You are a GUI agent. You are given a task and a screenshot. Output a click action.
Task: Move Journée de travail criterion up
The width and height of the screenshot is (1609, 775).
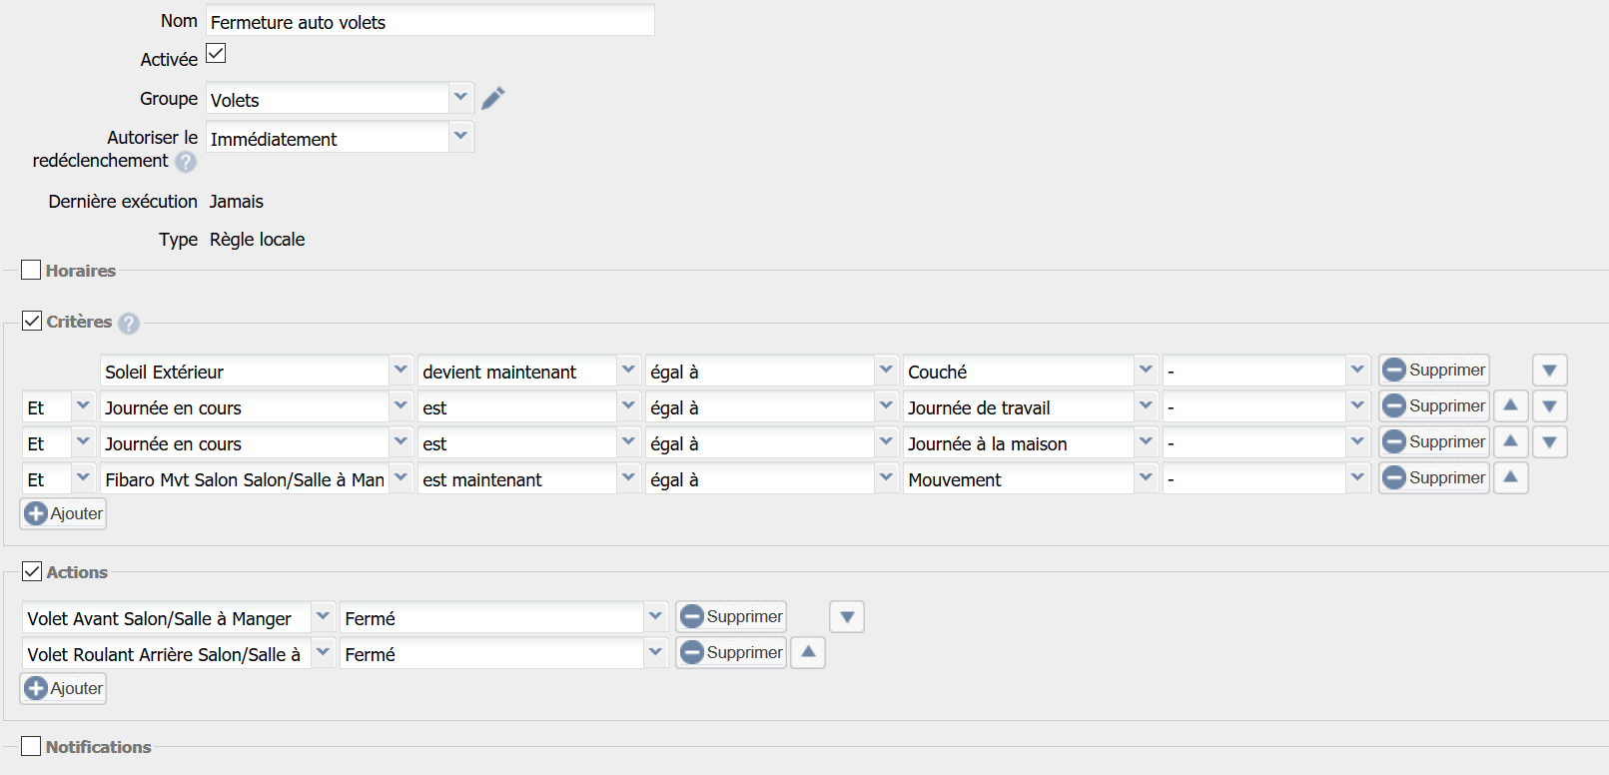tap(1510, 406)
